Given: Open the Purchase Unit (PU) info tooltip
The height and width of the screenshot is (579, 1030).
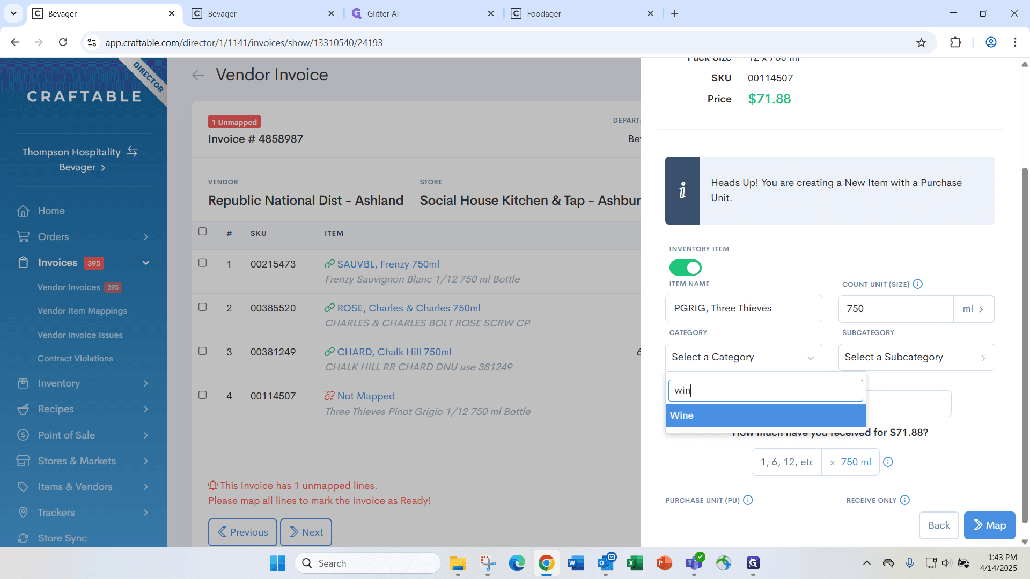Looking at the screenshot, I should point(748,500).
